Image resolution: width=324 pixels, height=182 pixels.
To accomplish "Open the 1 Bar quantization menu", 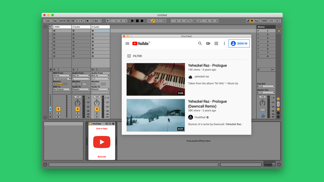I will pyautogui.click(x=97, y=21).
